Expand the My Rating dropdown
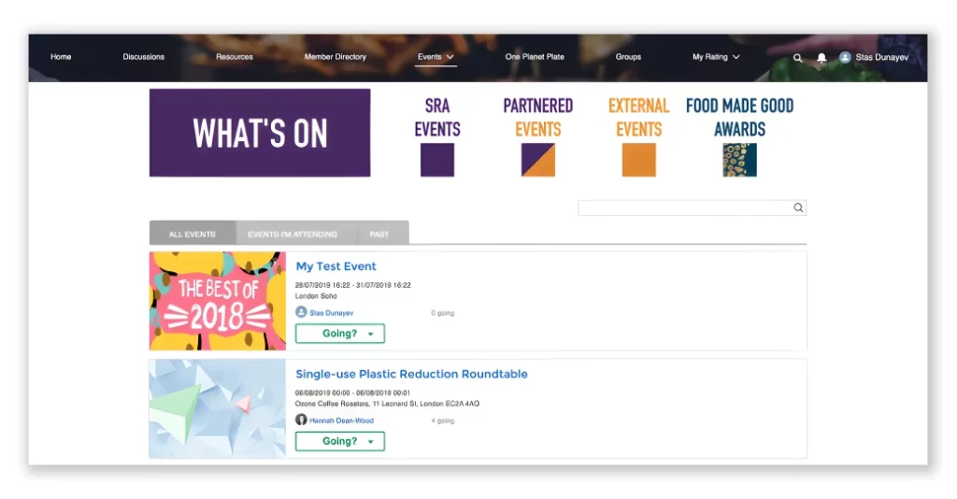 [716, 57]
